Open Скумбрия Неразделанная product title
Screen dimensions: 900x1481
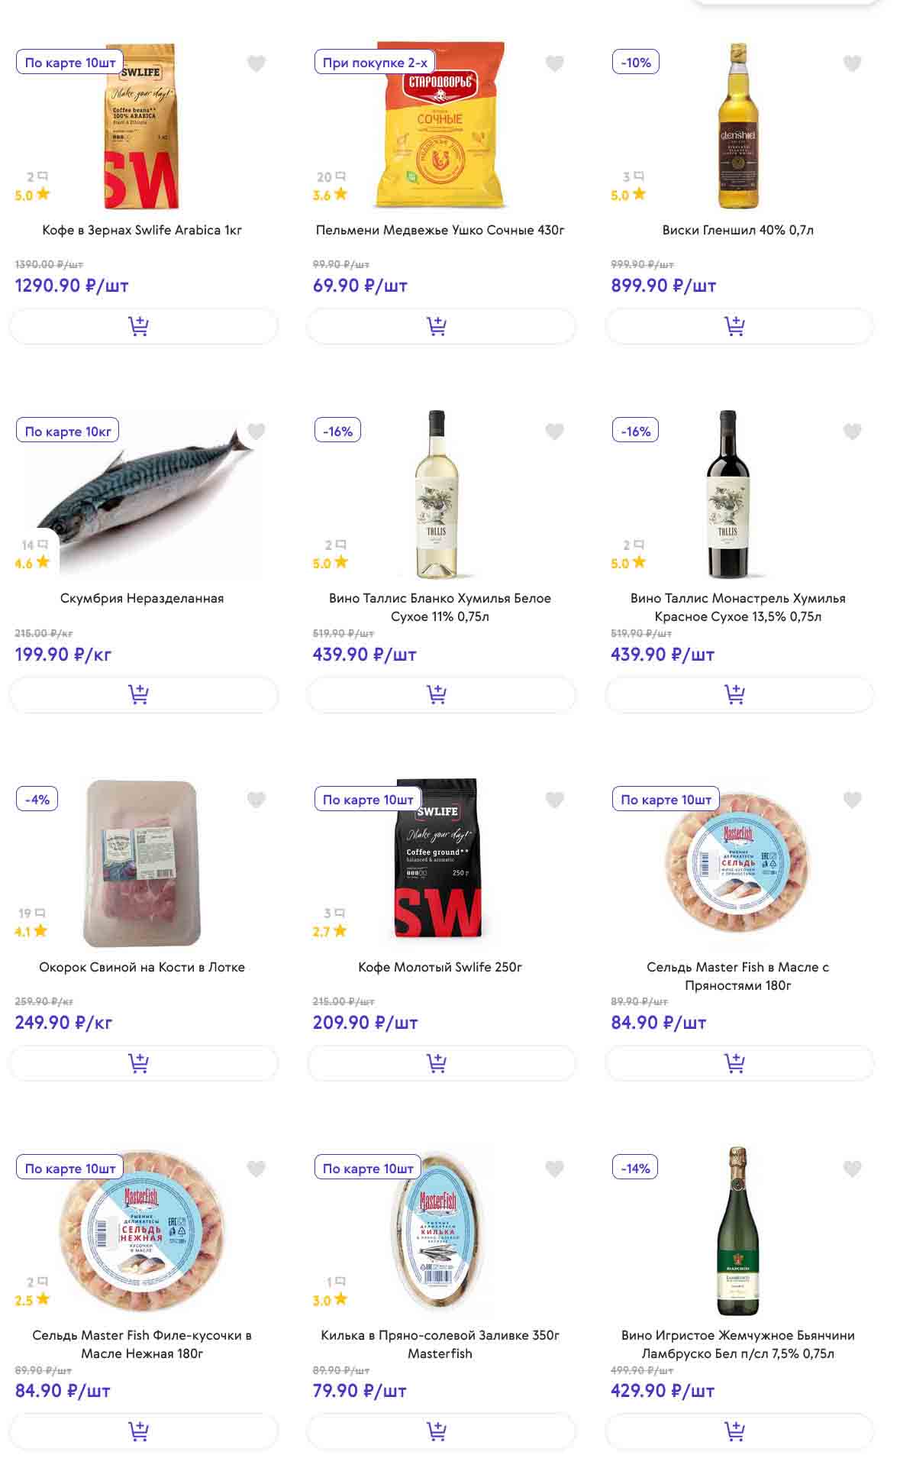[142, 598]
